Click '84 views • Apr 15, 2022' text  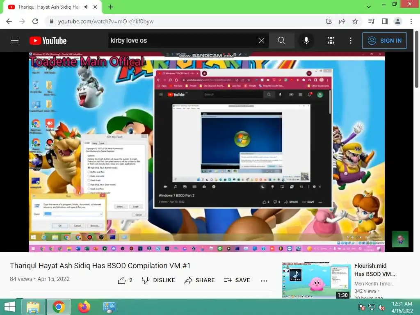click(x=40, y=279)
